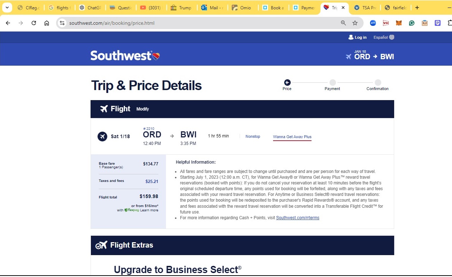The width and height of the screenshot is (452, 277).
Task: Open the MetaMask fox extension
Action: click(x=399, y=23)
